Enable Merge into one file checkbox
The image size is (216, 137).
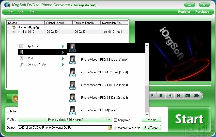tap(115, 128)
